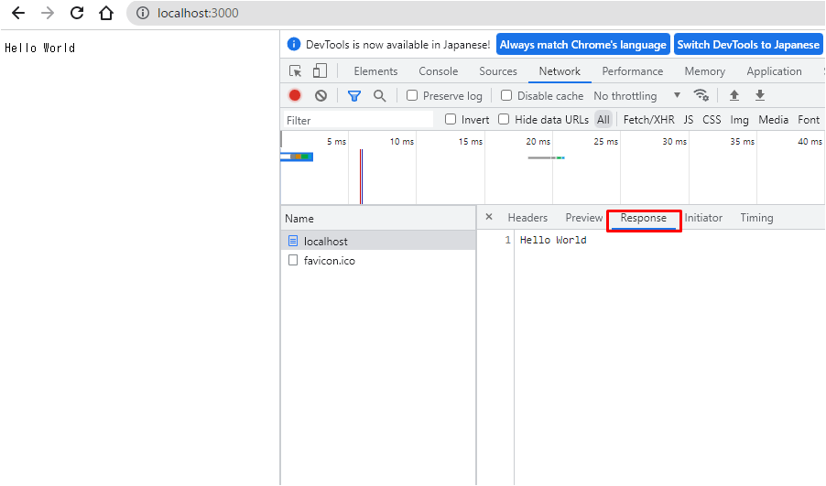
Task: Click the Name column header
Action: [378, 218]
